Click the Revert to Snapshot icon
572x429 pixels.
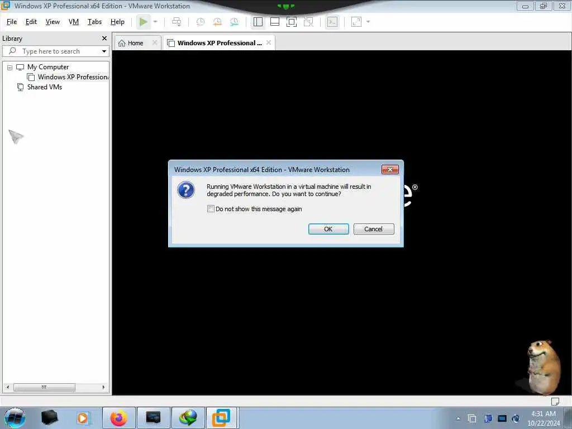tap(217, 22)
